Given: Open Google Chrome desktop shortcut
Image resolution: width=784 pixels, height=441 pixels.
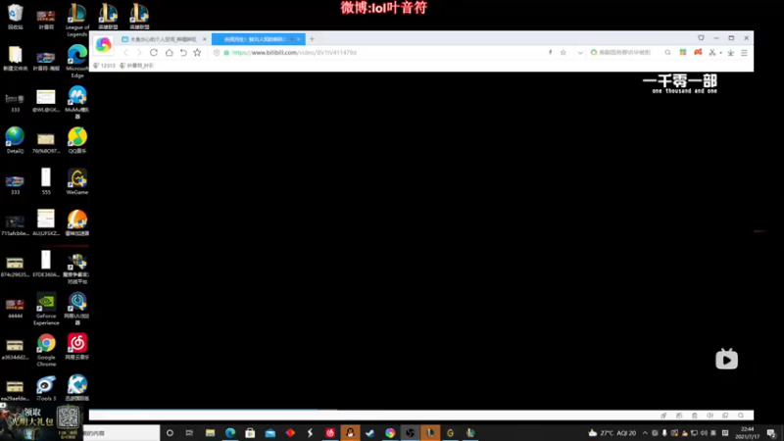Looking at the screenshot, I should click(46, 350).
